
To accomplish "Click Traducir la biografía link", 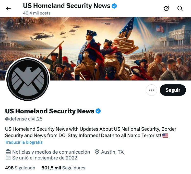I will 24,142.
